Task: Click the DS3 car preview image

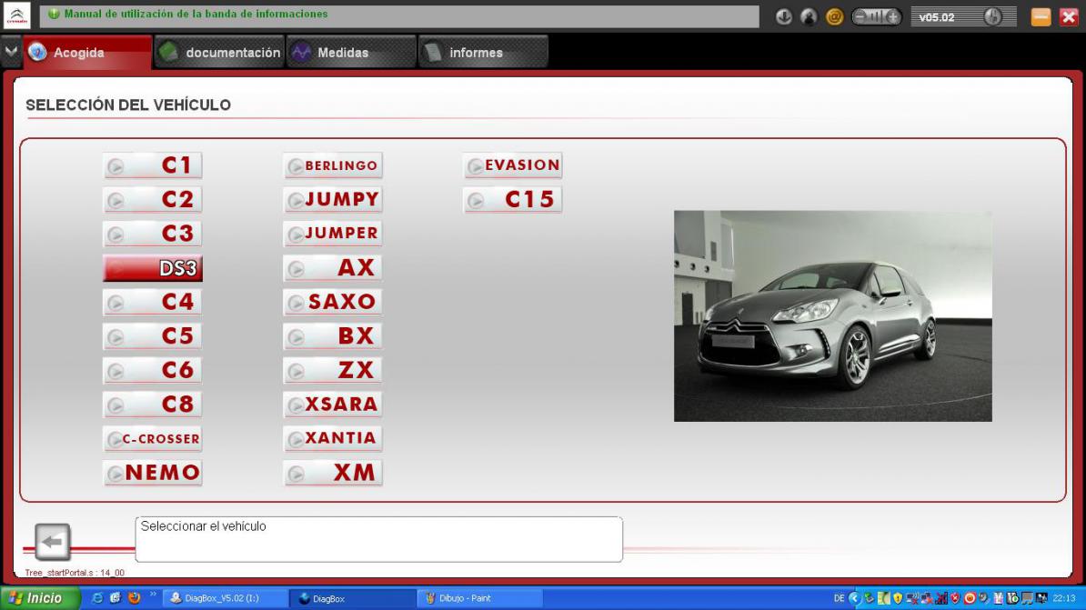Action: point(832,315)
